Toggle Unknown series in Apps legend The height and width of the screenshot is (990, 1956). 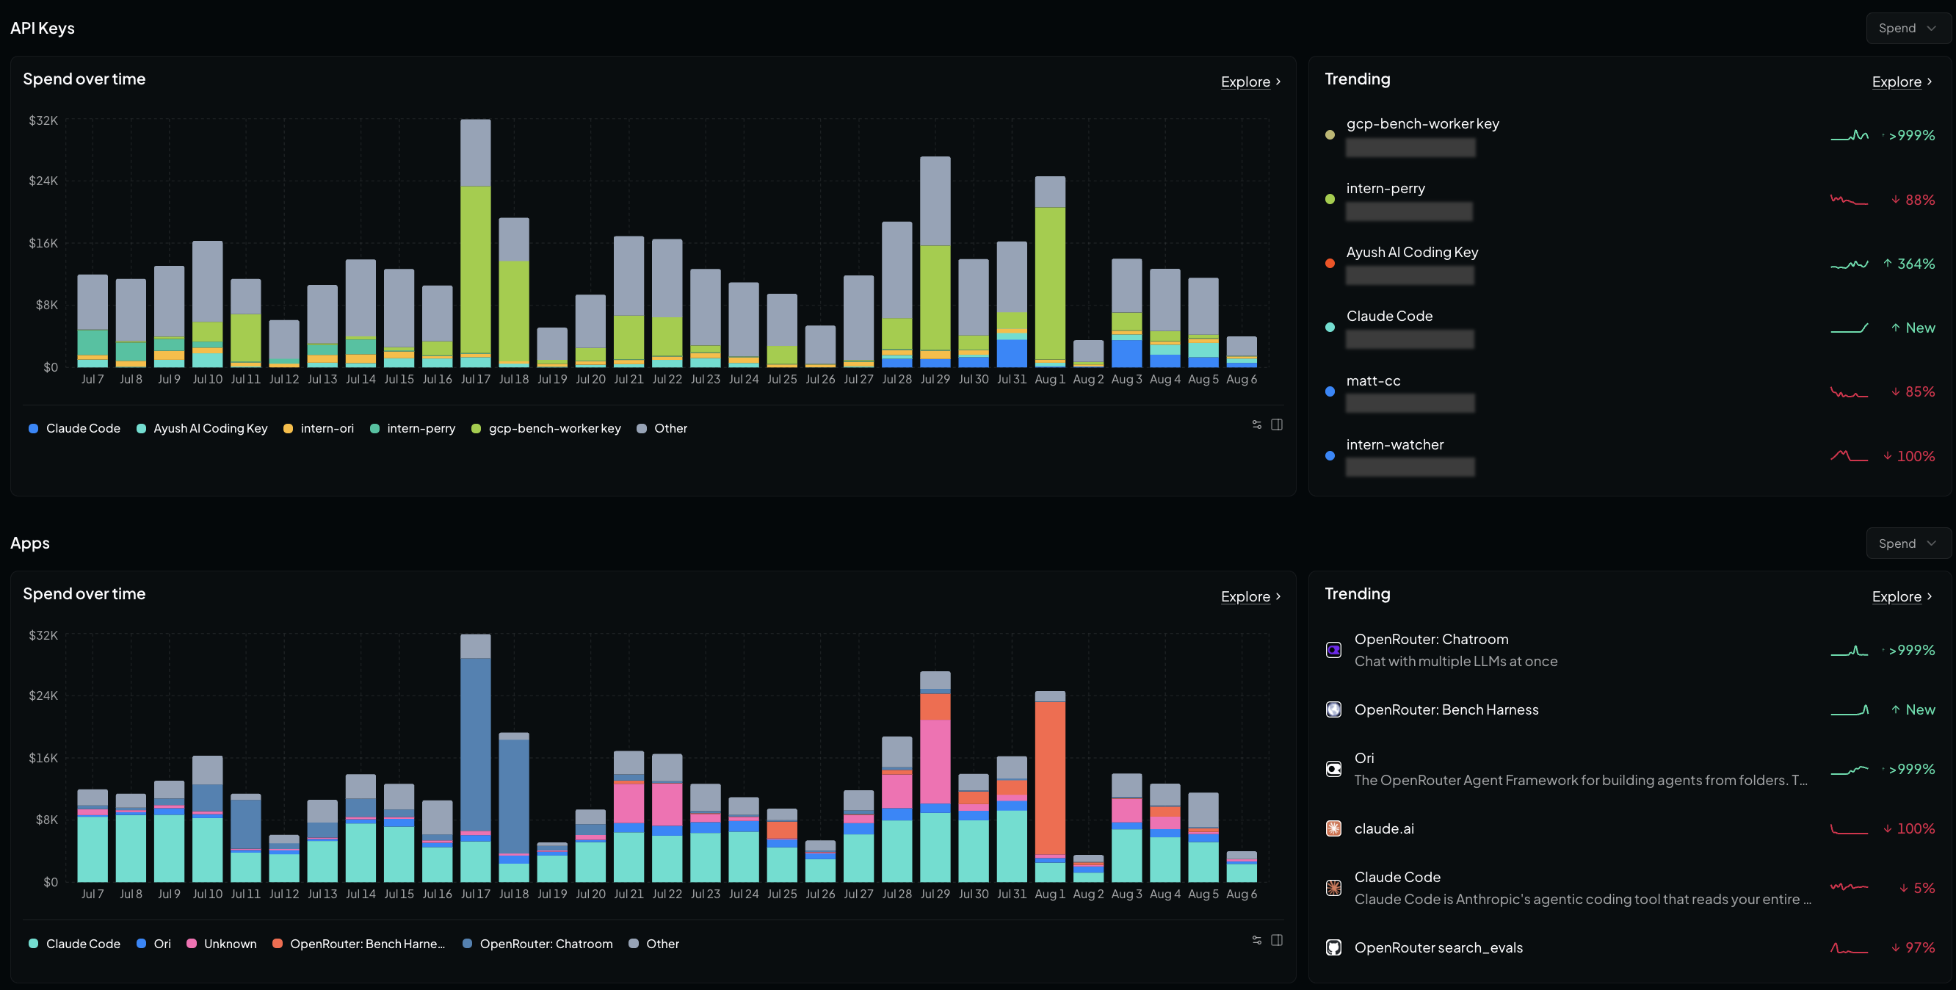222,944
